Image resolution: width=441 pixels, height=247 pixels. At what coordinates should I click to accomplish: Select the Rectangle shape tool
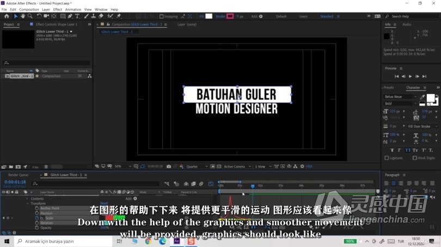63,16
